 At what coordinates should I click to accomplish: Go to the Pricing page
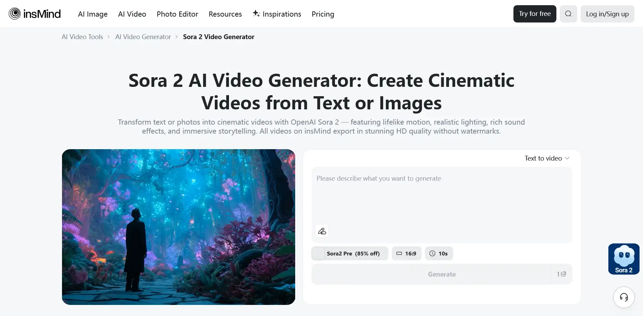tap(323, 14)
